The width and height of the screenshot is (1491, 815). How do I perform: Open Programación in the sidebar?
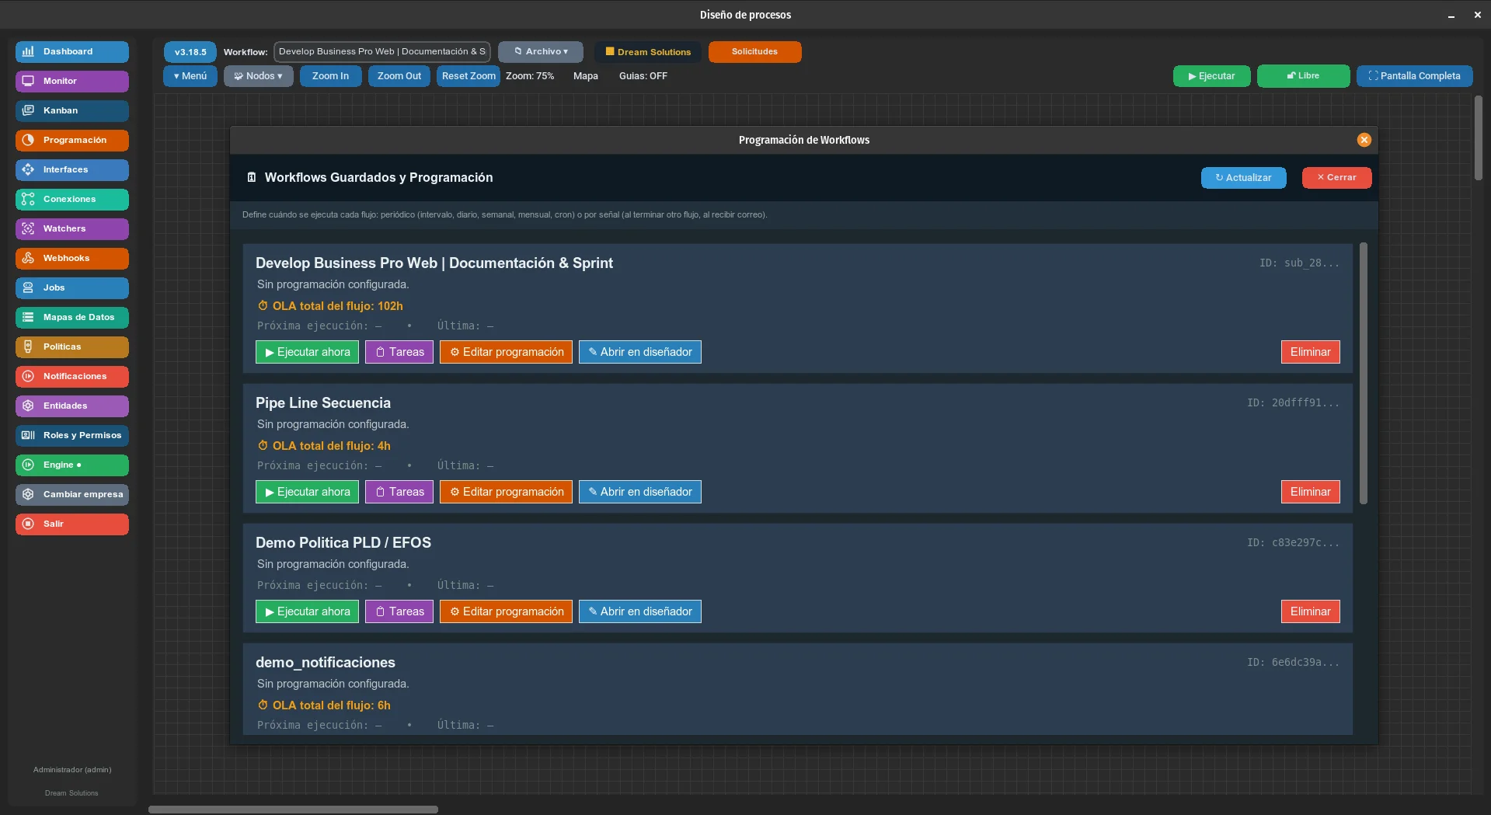[72, 140]
